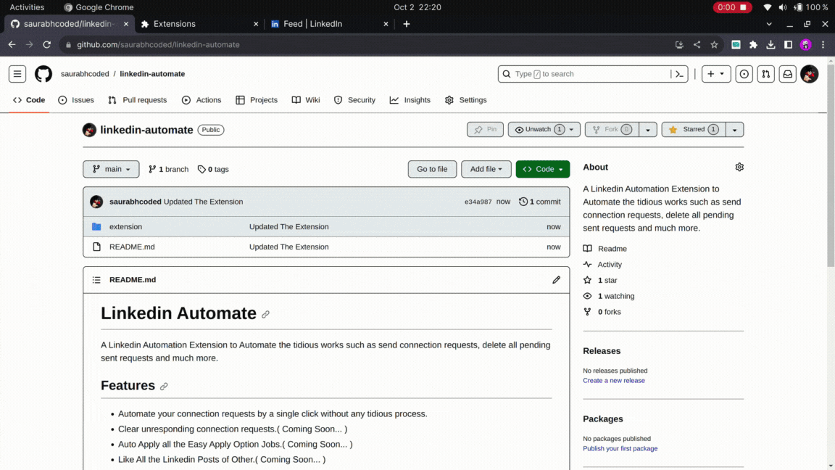
Task: Open the notifications inbox icon
Action: tap(788, 74)
